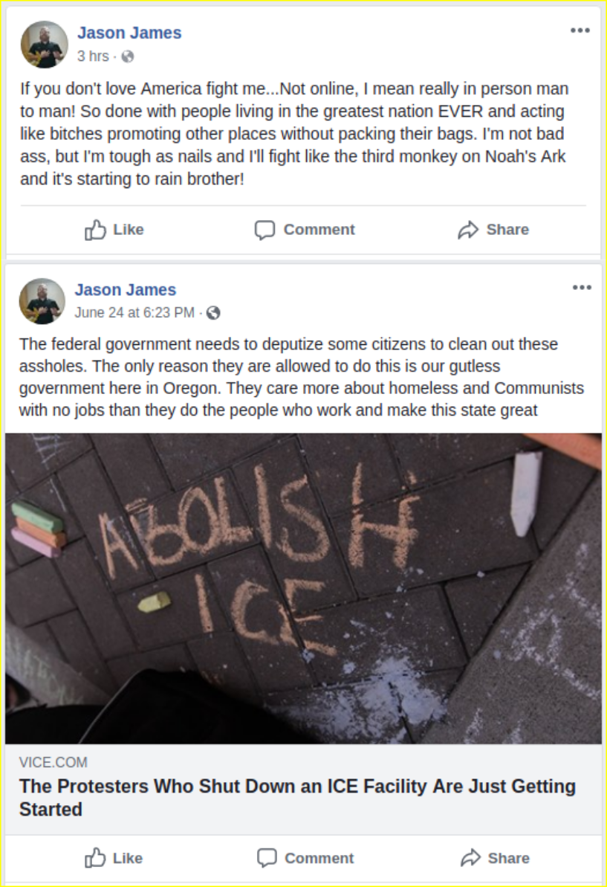Click the thumbs-up Like icon on the first post

click(95, 230)
